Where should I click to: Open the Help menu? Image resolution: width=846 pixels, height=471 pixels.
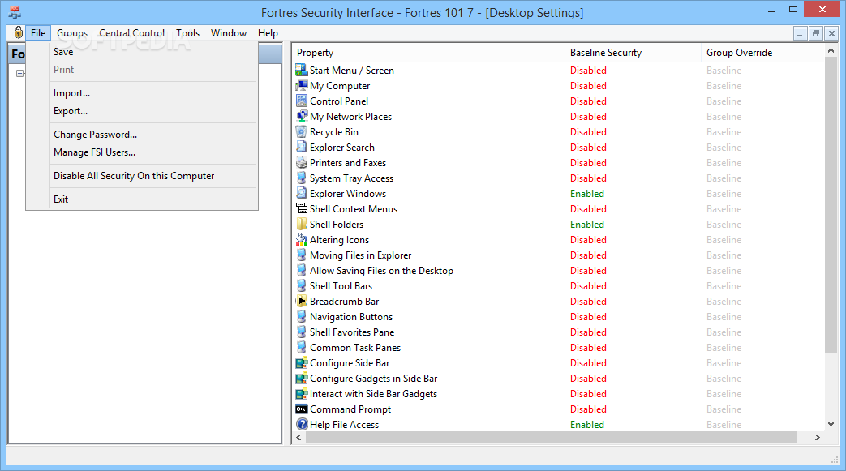tap(268, 33)
